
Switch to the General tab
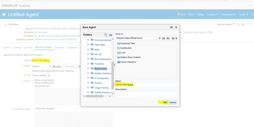click(7, 48)
